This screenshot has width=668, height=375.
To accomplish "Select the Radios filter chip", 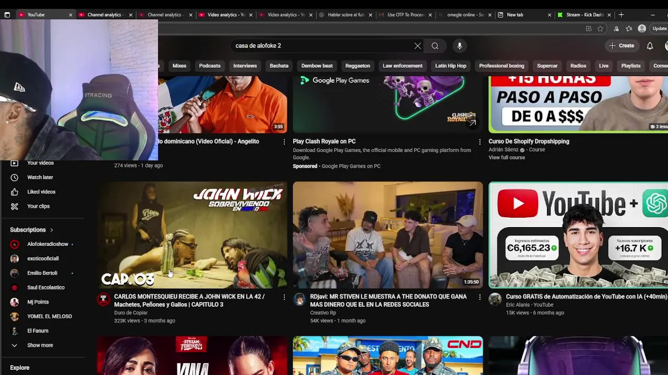I will click(x=578, y=66).
